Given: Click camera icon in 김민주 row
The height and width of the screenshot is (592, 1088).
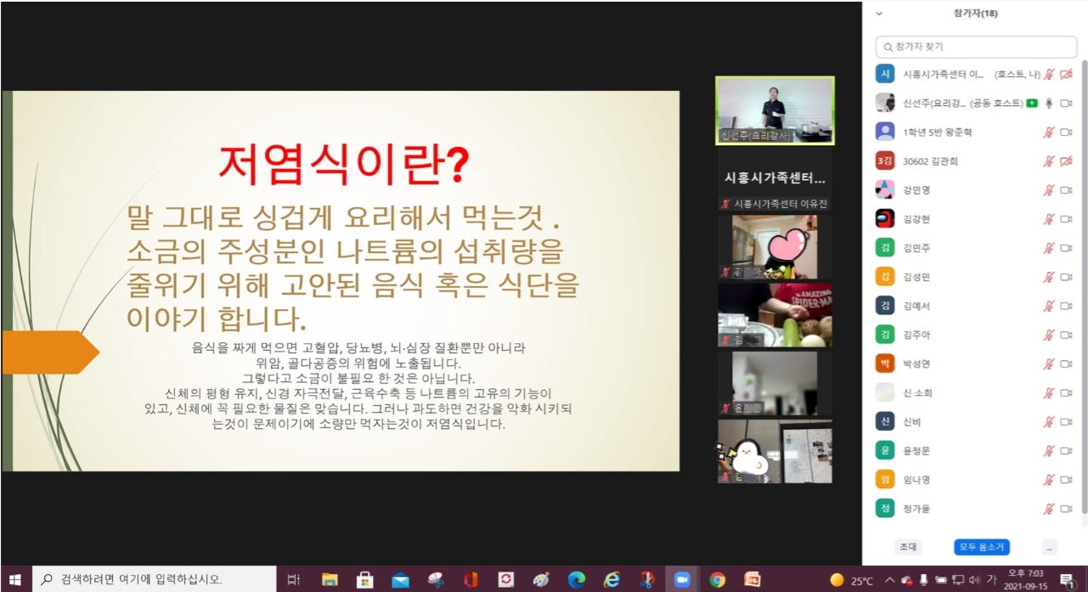Looking at the screenshot, I should click(x=1066, y=247).
